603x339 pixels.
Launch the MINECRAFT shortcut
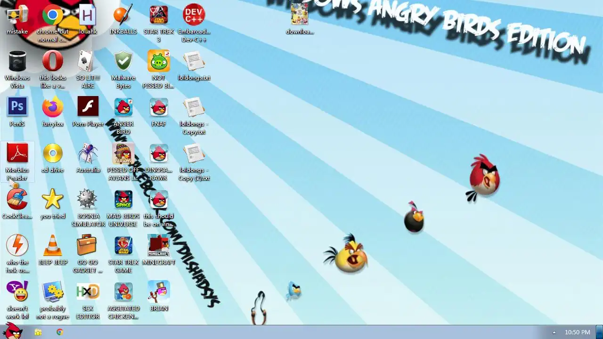point(159,250)
